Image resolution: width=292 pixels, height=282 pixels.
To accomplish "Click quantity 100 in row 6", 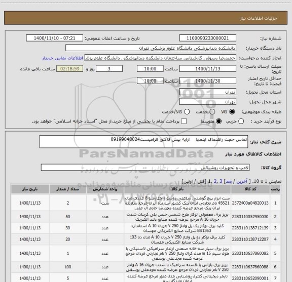I will [67, 267].
